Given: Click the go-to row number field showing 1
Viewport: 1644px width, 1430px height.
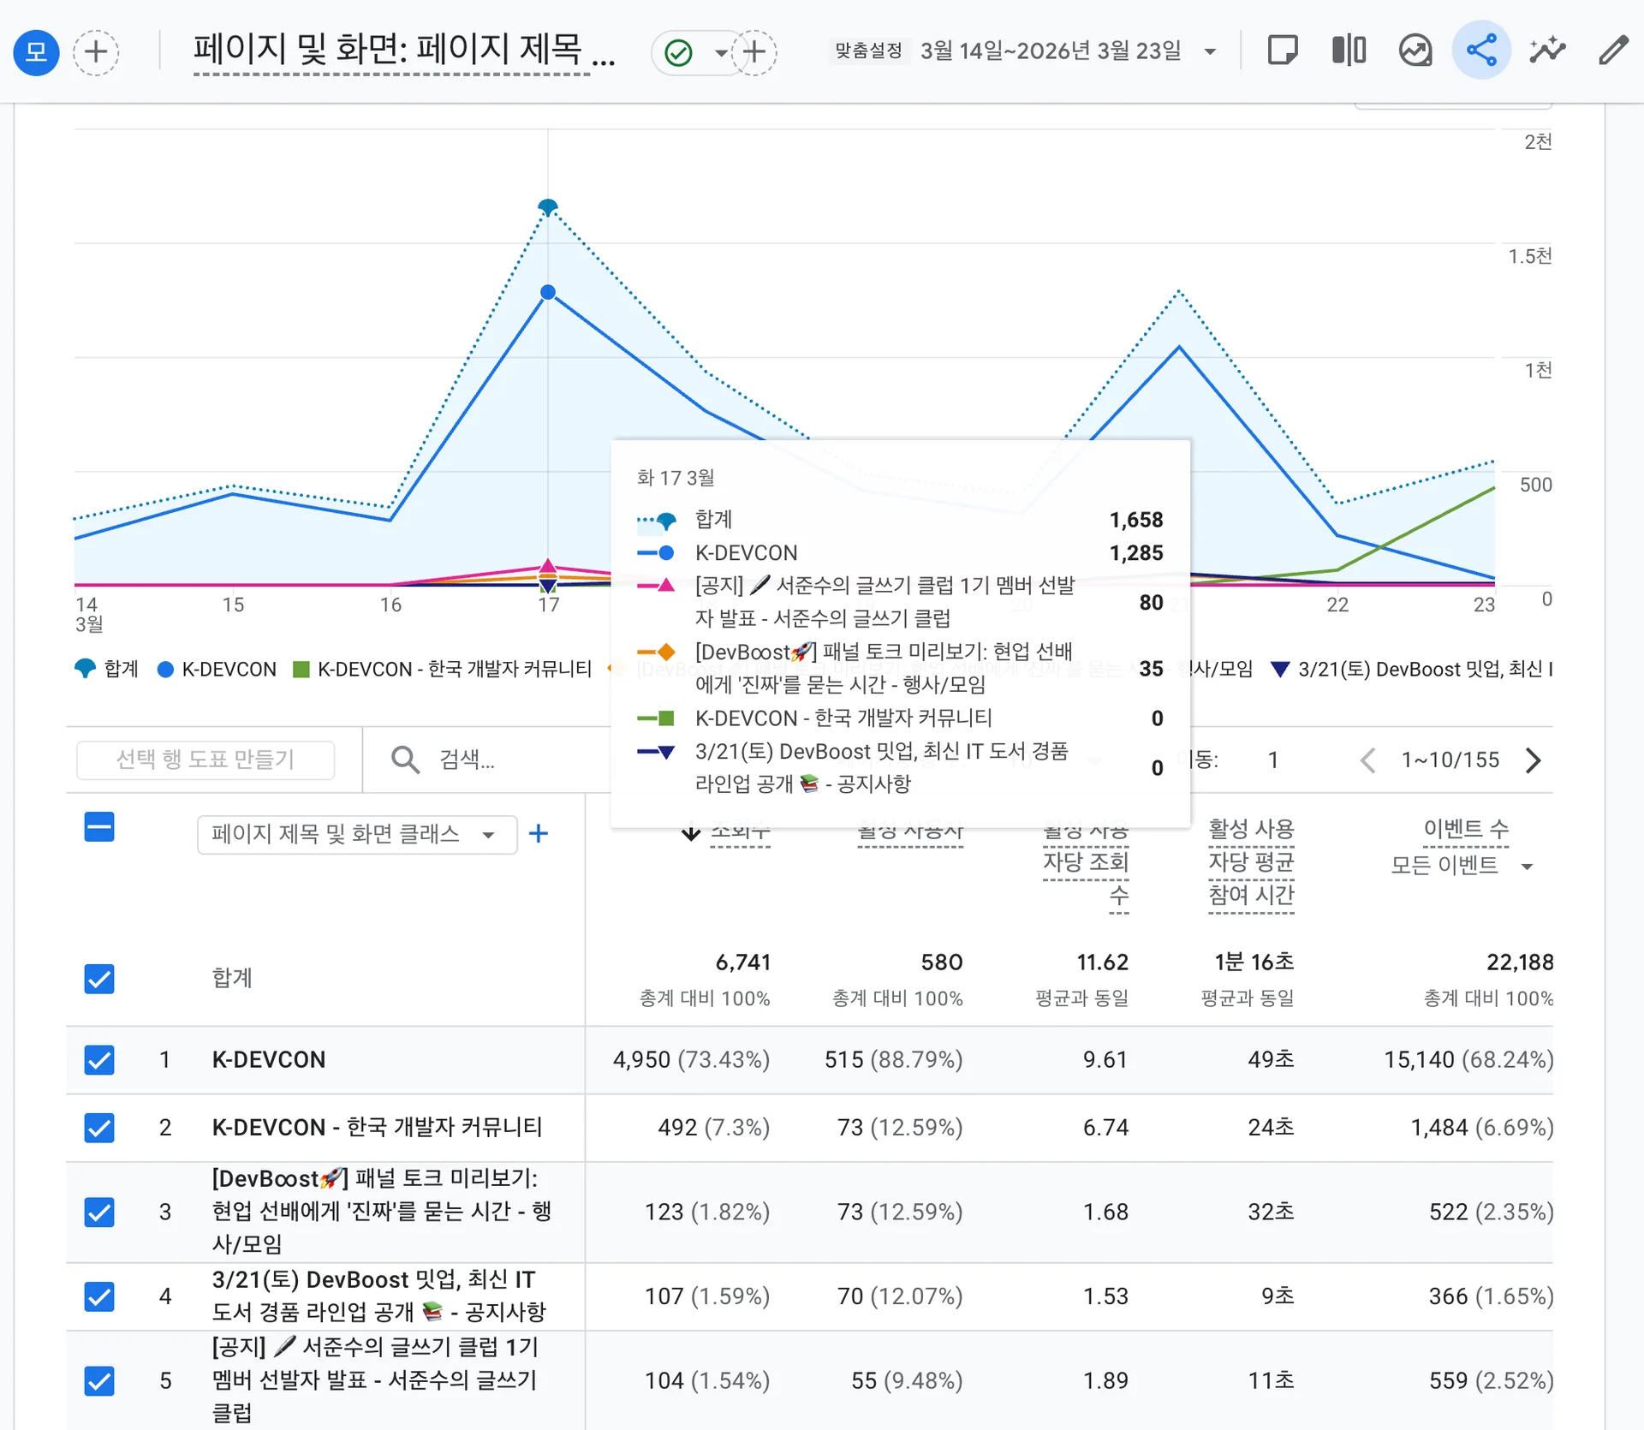Looking at the screenshot, I should [x=1272, y=760].
